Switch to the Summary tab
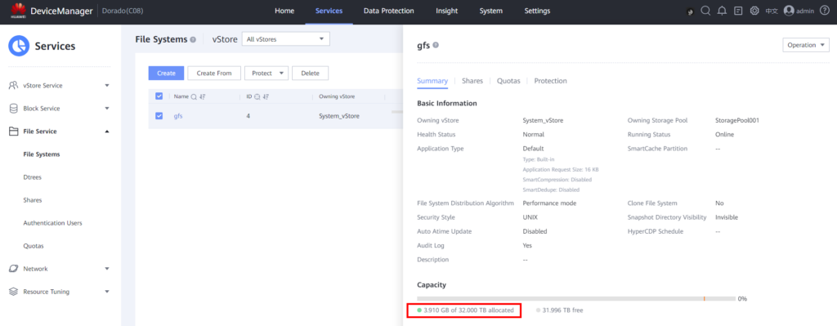 coord(432,81)
